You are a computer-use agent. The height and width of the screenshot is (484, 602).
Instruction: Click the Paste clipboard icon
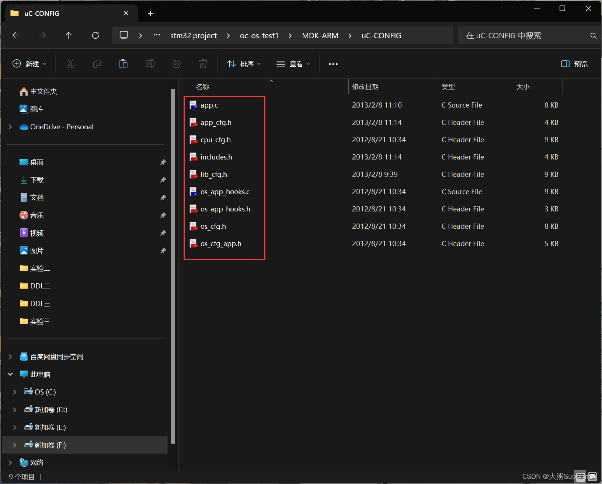point(123,64)
